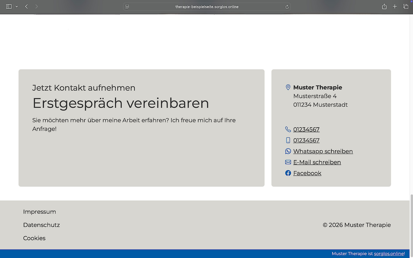
Task: Open the Datenschutz footer page
Action: click(42, 225)
